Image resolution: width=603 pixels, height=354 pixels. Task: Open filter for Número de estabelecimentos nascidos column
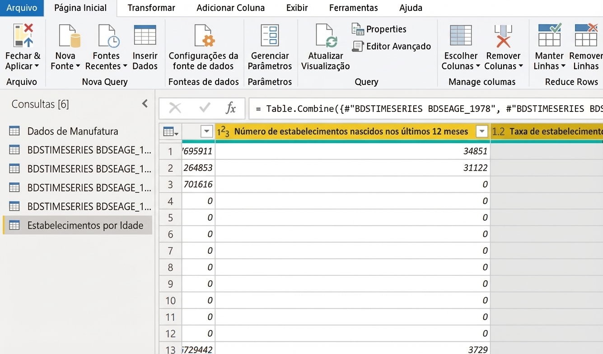coord(482,132)
